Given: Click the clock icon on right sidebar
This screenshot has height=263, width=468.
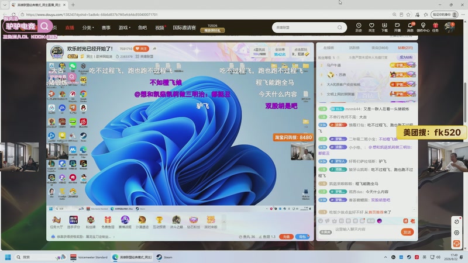Looking at the screenshot, I should coord(456,222).
